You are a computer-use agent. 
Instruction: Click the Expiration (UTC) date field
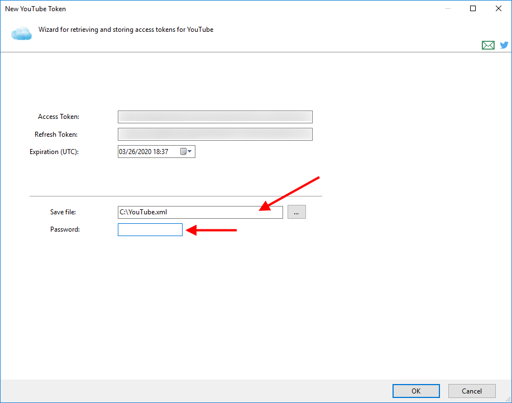point(156,152)
